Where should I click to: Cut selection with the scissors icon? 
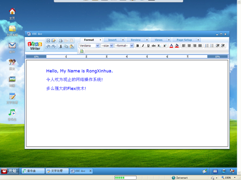point(61,46)
